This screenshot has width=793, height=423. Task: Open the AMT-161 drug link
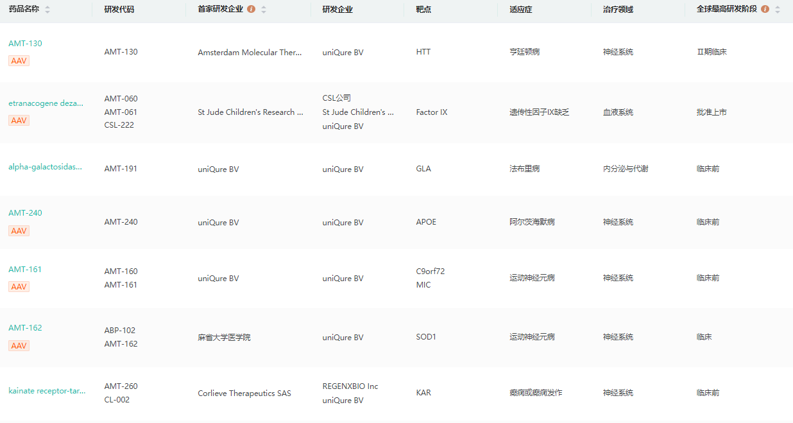coord(25,270)
